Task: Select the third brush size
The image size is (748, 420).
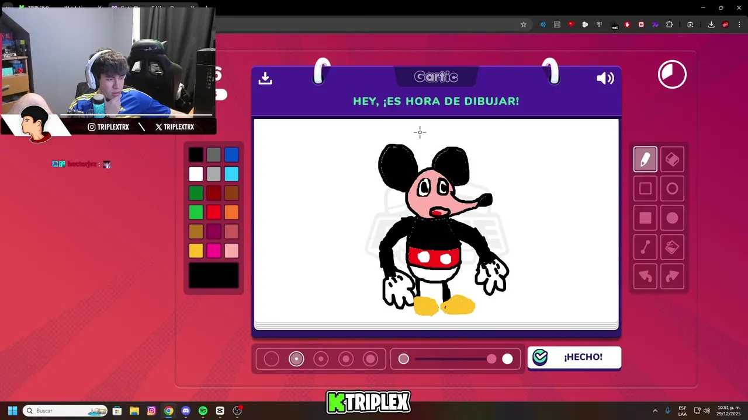Action: (321, 359)
